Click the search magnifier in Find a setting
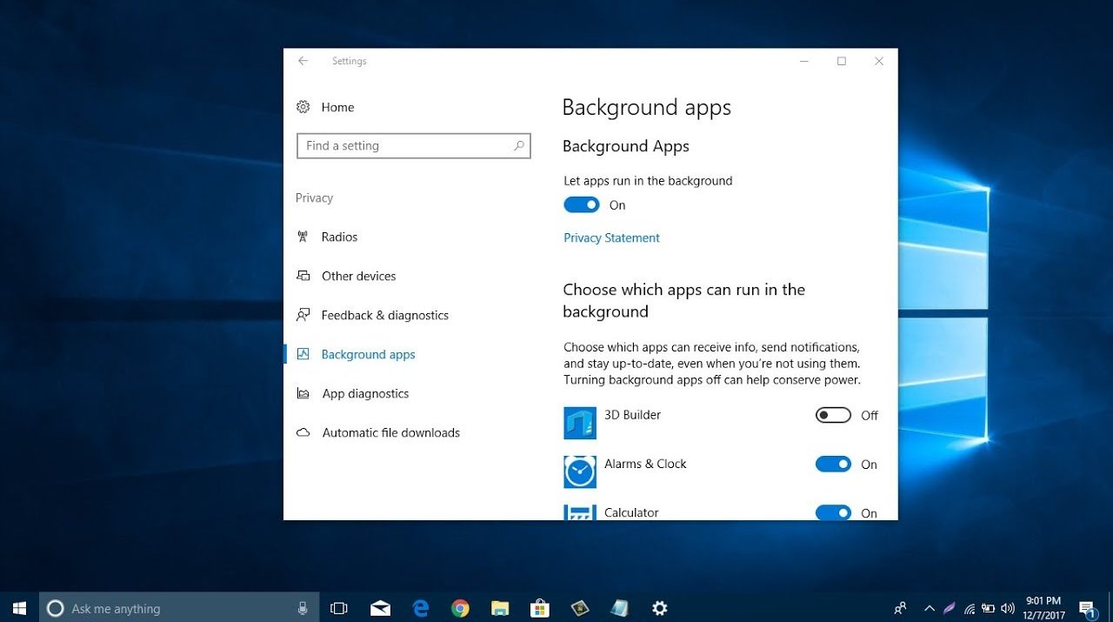Viewport: 1113px width, 622px height. [519, 146]
